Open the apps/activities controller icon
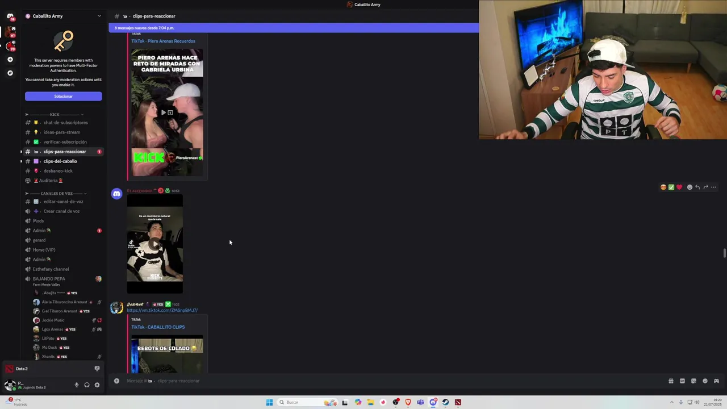 [716, 381]
